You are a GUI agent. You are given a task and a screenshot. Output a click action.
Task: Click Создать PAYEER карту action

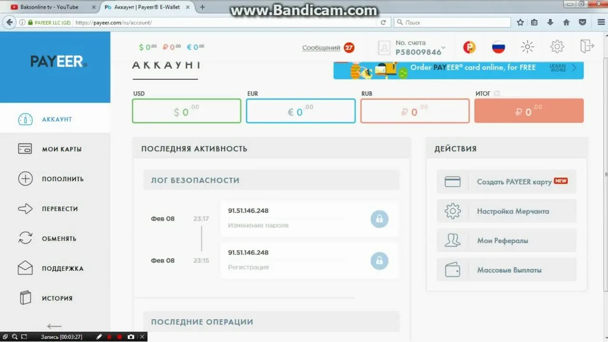pos(506,181)
